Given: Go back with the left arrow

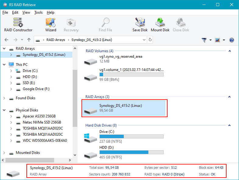Looking at the screenshot, I should tap(6, 40).
